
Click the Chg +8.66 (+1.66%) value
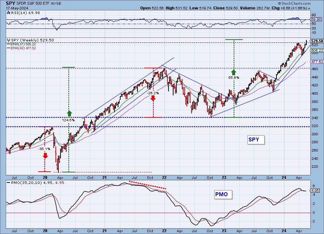(289, 8)
